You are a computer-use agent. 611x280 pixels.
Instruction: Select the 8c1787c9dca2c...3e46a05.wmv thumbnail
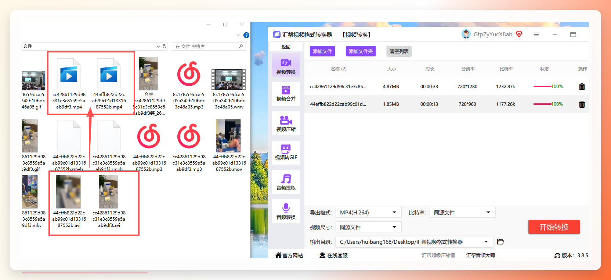pos(228,80)
